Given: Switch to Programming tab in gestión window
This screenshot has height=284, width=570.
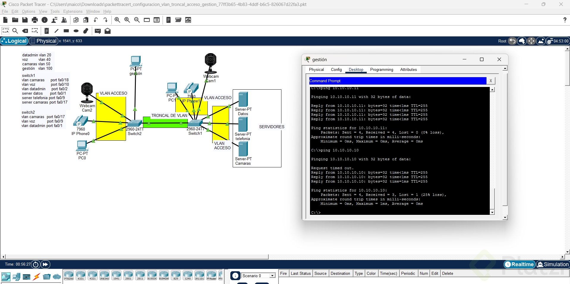Looking at the screenshot, I should (x=382, y=69).
